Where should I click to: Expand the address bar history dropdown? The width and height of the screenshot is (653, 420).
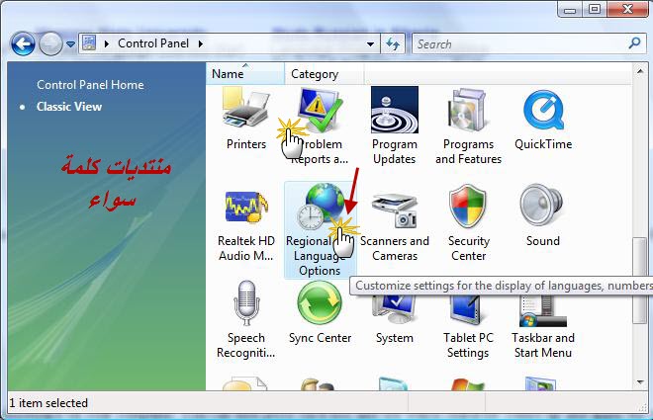(370, 44)
